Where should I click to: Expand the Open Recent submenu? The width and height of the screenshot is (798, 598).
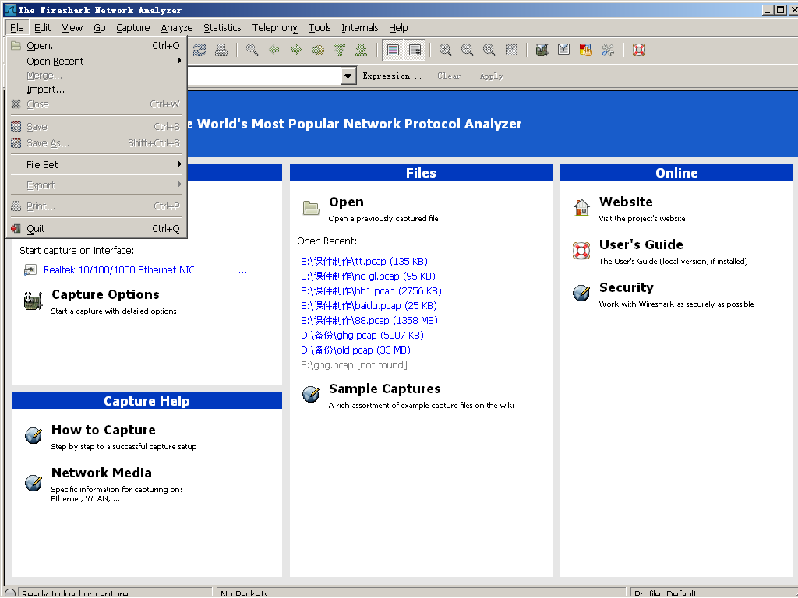click(x=97, y=61)
